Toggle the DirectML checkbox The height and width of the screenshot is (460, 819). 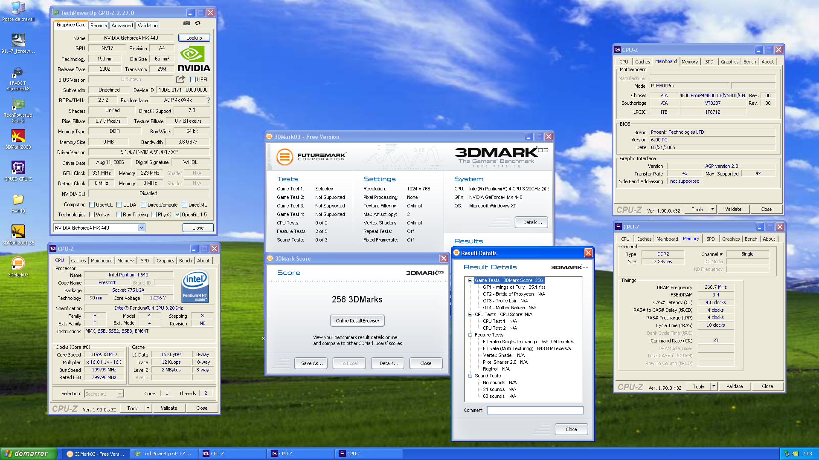click(x=184, y=205)
